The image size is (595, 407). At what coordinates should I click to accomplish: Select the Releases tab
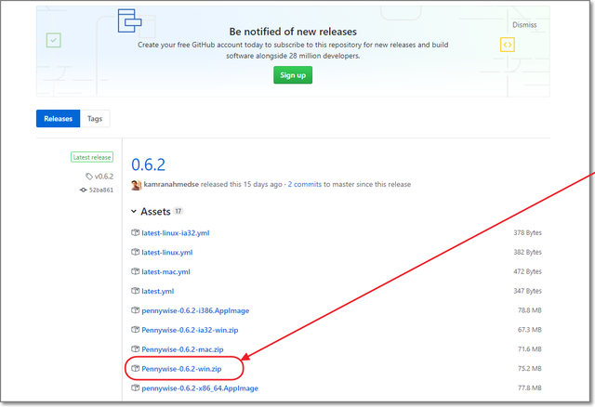pos(59,119)
